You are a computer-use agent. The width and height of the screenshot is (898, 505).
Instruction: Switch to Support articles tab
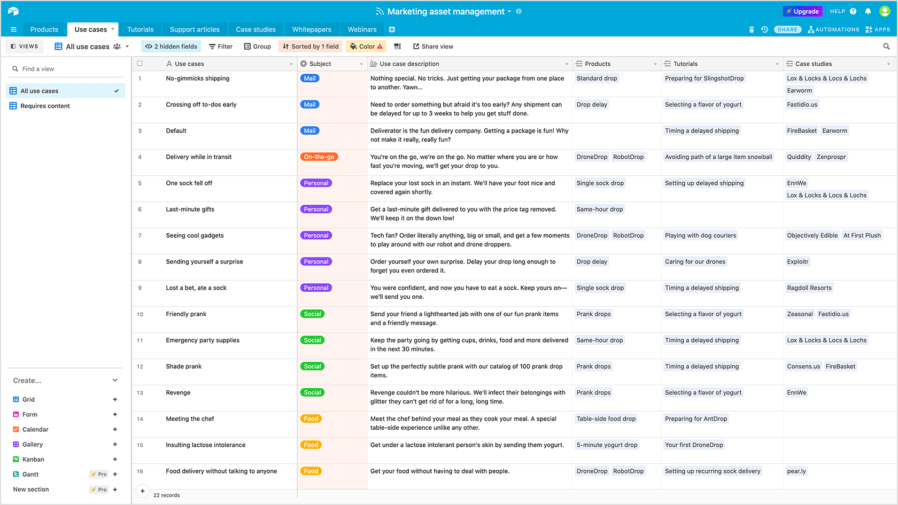(x=195, y=29)
